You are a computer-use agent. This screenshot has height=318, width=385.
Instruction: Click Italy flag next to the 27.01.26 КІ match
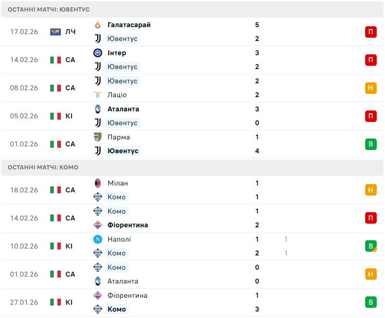coord(55,302)
